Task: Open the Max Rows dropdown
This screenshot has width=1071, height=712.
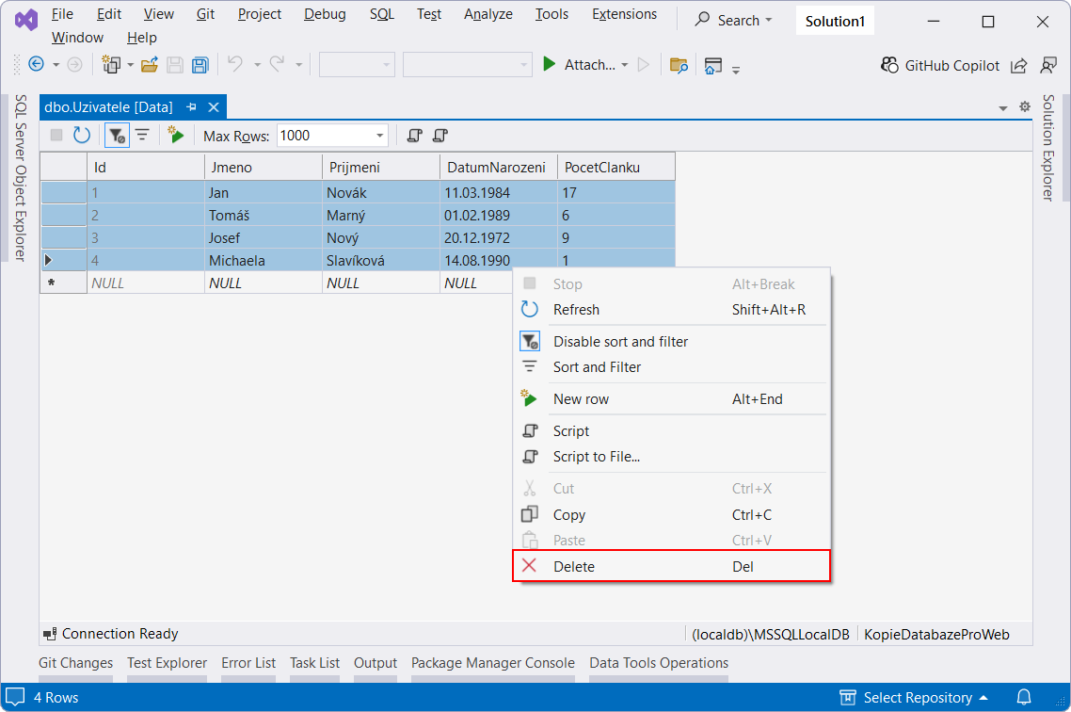Action: 380,135
